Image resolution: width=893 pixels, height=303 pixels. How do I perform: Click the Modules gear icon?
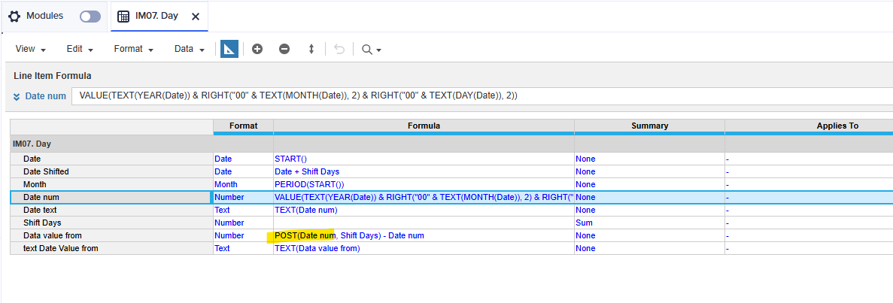tap(14, 17)
